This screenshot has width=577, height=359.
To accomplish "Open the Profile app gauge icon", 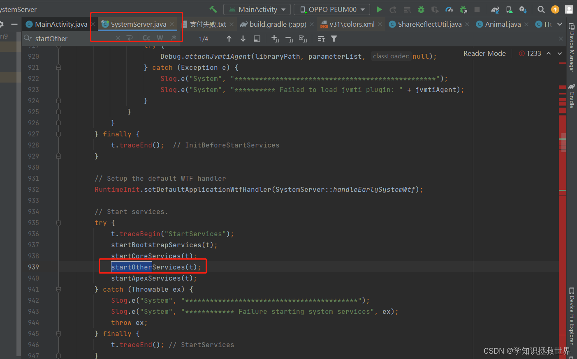I will [449, 9].
